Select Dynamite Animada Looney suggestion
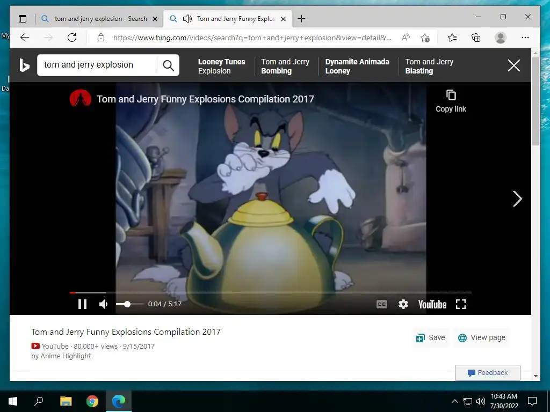This screenshot has width=550, height=412. pyautogui.click(x=357, y=66)
